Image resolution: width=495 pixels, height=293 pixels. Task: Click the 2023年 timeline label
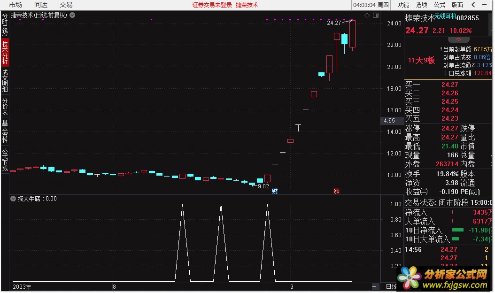pos(22,287)
